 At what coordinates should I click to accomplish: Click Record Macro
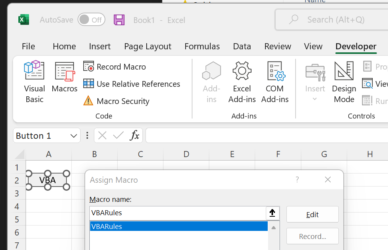coord(114,67)
